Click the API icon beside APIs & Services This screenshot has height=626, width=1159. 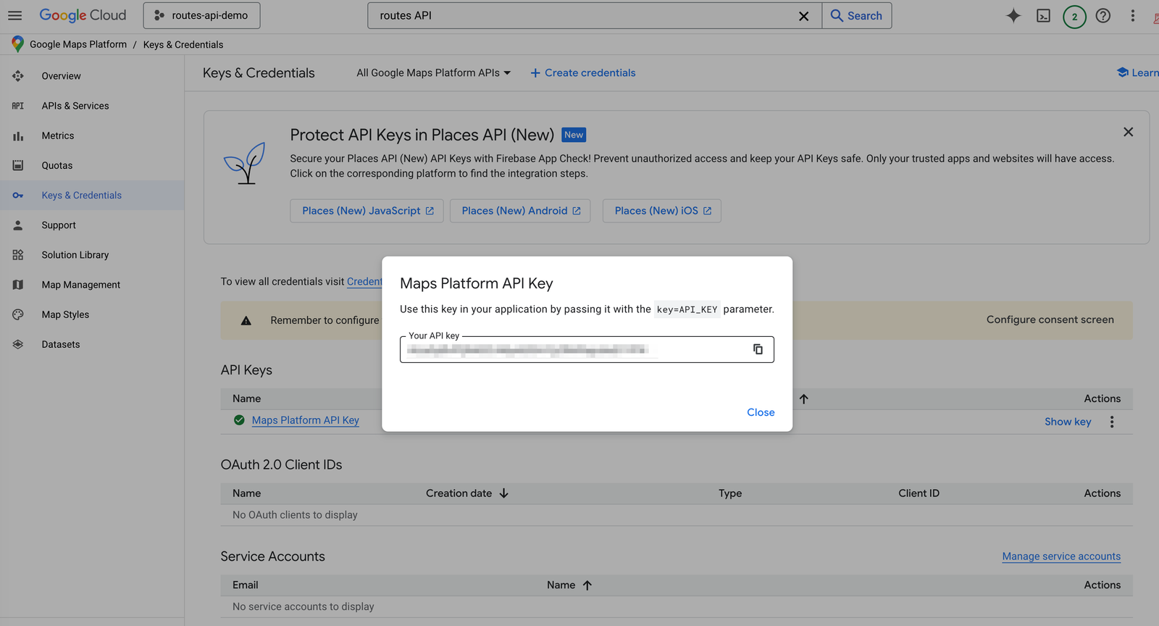[18, 106]
